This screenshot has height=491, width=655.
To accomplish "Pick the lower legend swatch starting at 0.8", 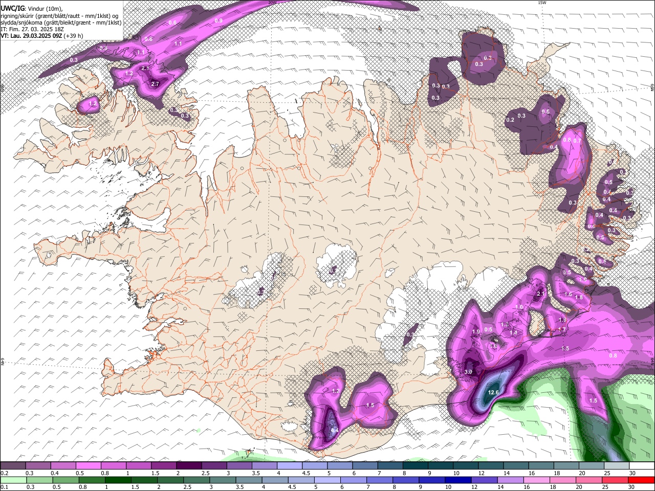I will click(92, 480).
